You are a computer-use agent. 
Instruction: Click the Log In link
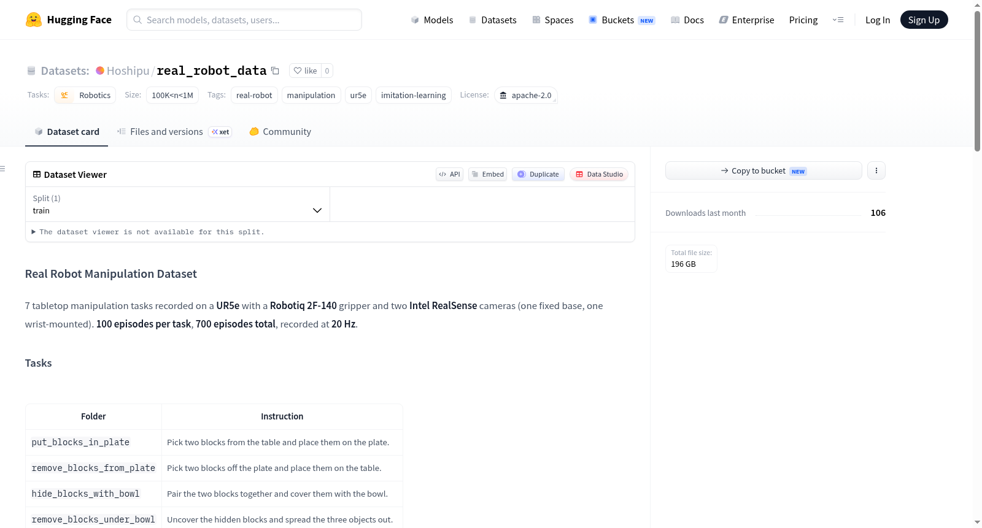tap(878, 20)
